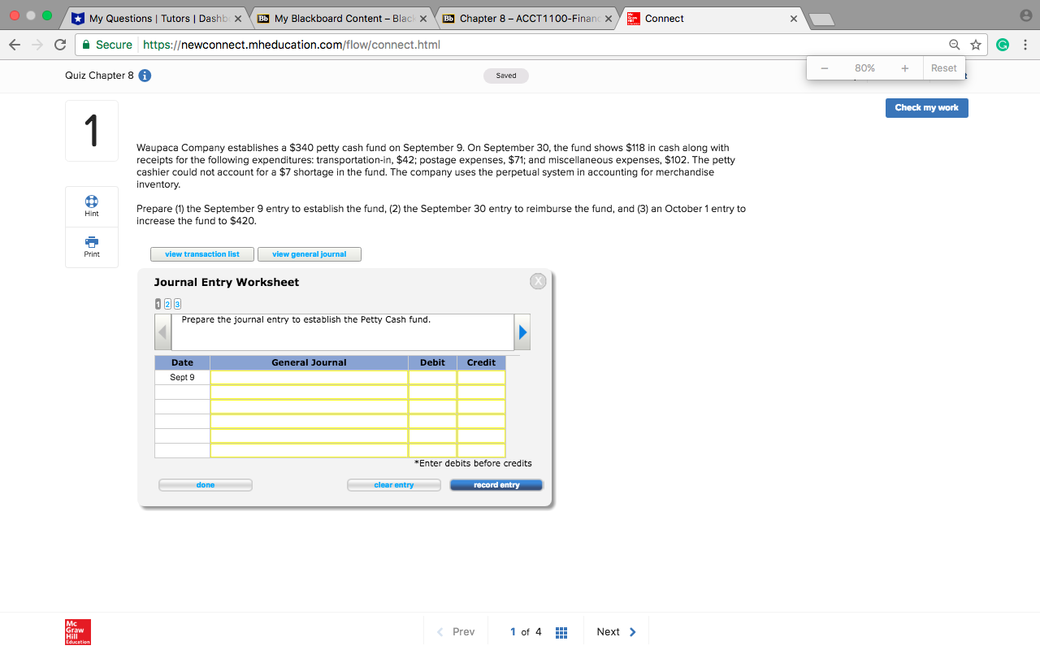Switch to worksheet step 2 tab
The height and width of the screenshot is (650, 1040).
tap(167, 303)
